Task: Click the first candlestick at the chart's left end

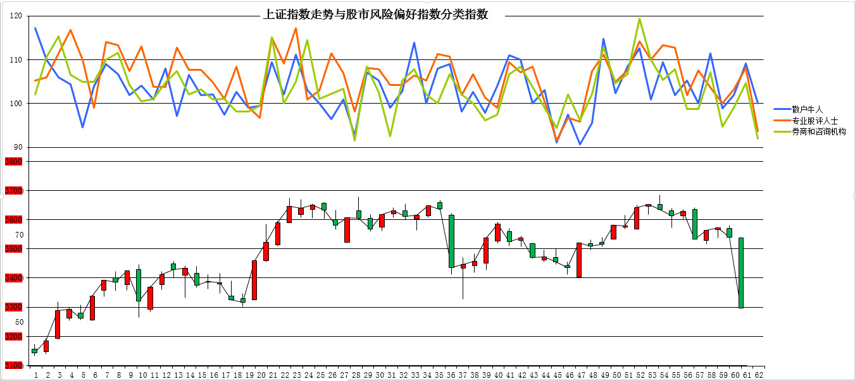Action: (35, 351)
